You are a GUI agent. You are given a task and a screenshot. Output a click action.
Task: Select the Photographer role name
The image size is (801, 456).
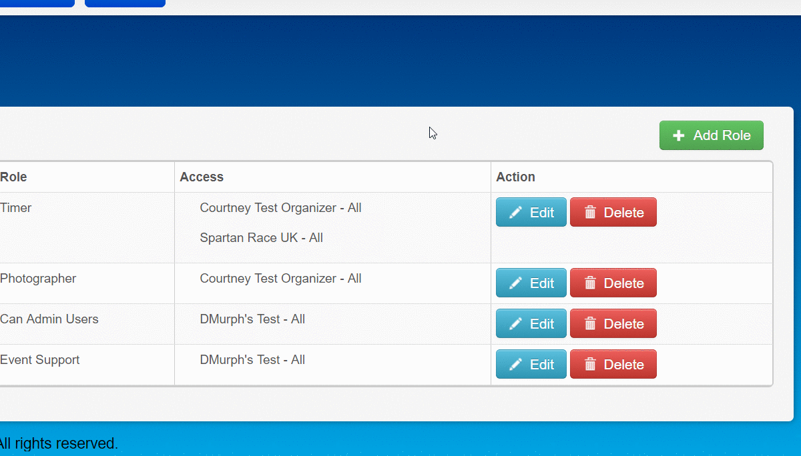click(38, 279)
